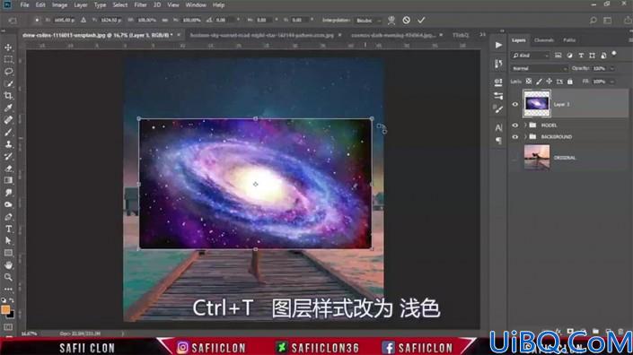633x355 pixels.
Task: Toggle layer filtering switch on Layers panel
Action: click(614, 54)
